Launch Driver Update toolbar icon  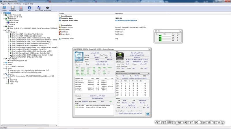39,9
